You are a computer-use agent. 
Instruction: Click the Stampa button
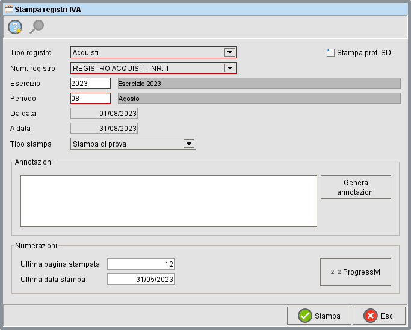(x=319, y=316)
